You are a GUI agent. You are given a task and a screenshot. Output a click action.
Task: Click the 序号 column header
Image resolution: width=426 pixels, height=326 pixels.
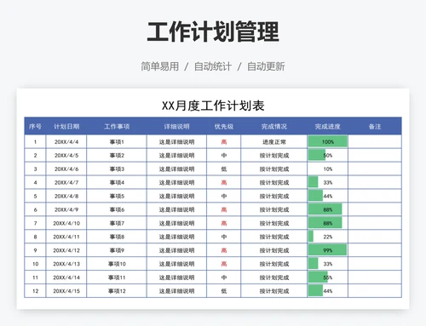pyautogui.click(x=35, y=126)
